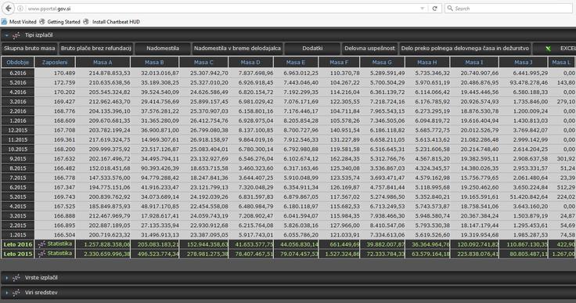Sort by the Obdobje column header
The width and height of the screenshot is (576, 303).
(x=18, y=63)
